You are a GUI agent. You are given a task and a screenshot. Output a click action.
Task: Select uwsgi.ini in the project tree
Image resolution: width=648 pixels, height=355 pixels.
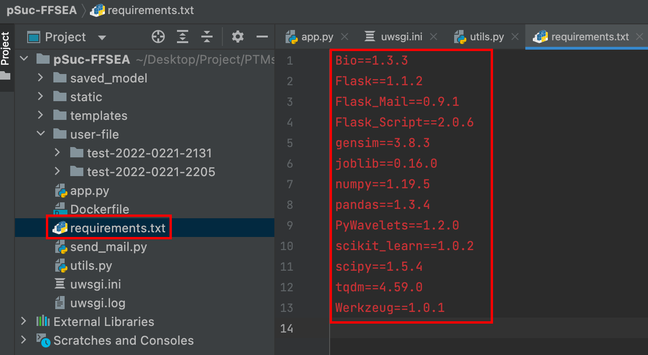coord(96,284)
